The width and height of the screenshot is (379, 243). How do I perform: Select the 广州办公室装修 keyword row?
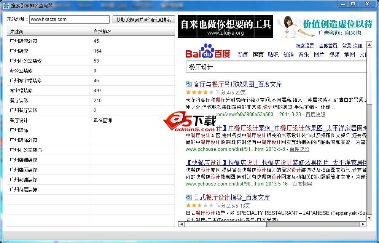pyautogui.click(x=91, y=61)
